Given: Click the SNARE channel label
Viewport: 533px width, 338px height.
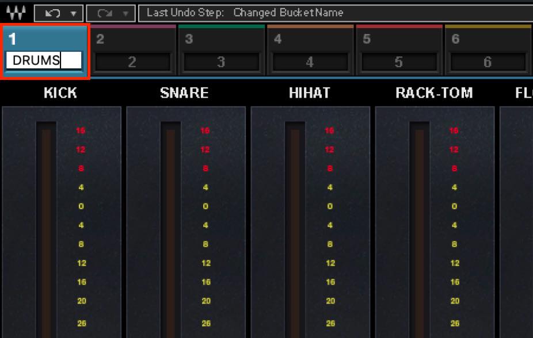Looking at the screenshot, I should tap(184, 93).
